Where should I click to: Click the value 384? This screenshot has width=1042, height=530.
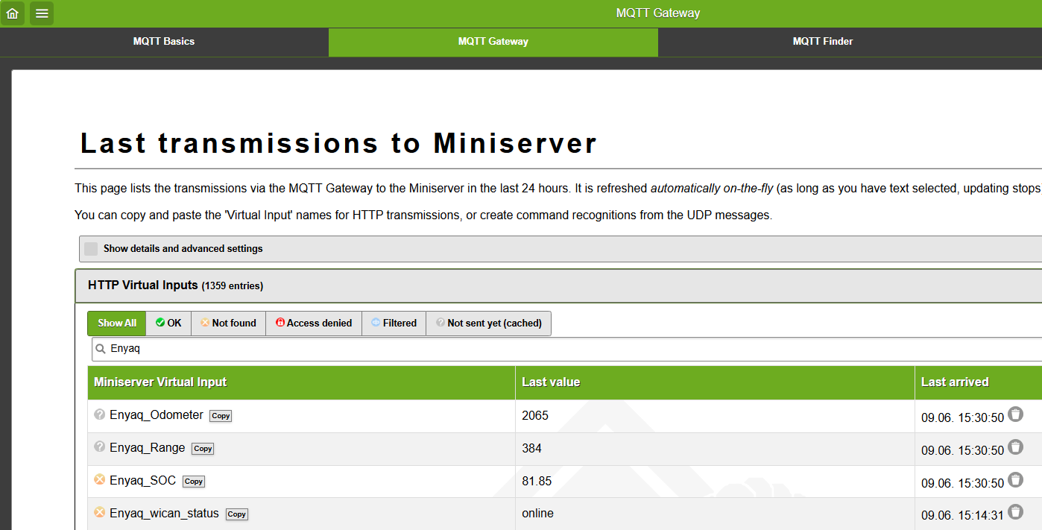click(x=532, y=448)
